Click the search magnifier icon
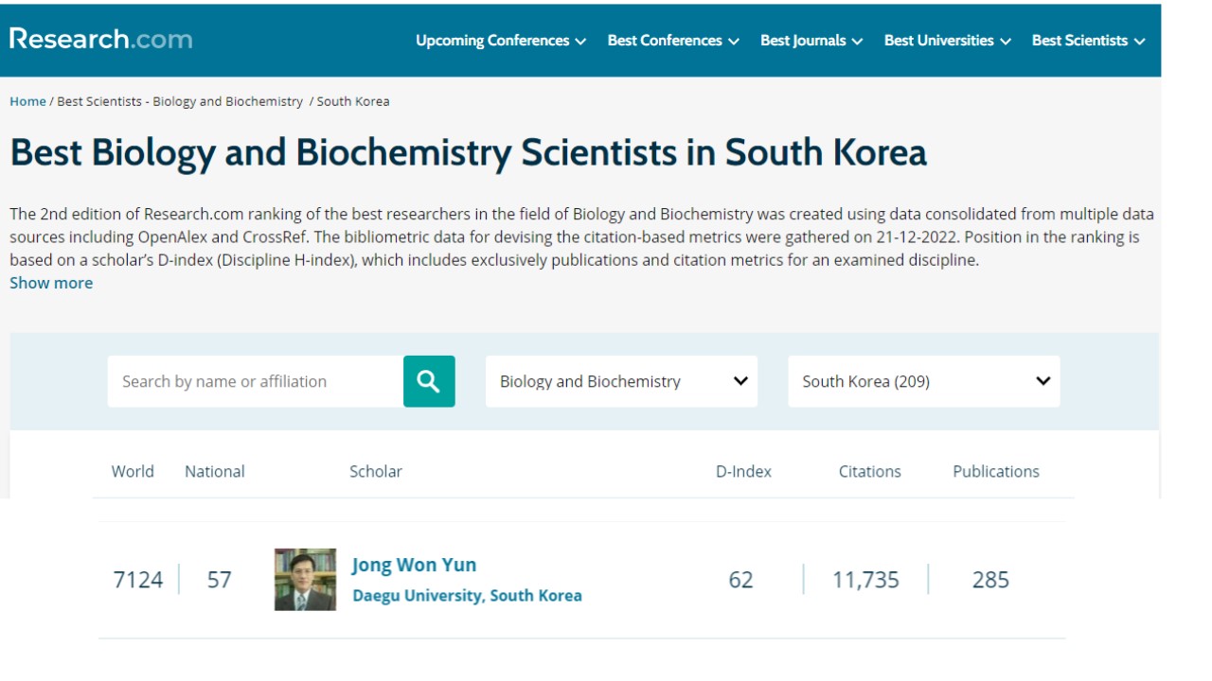This screenshot has height=681, width=1212. tap(428, 381)
